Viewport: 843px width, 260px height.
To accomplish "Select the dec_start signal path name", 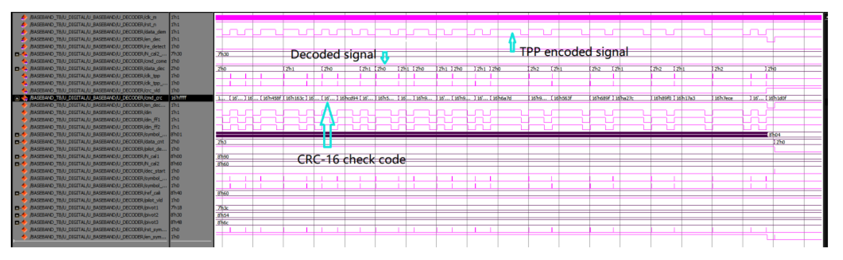I will tap(98, 171).
